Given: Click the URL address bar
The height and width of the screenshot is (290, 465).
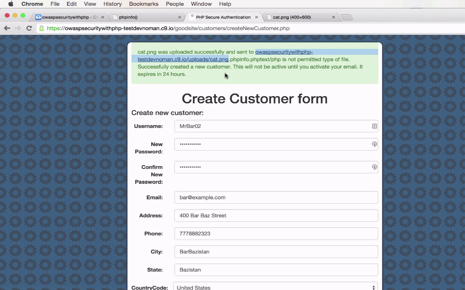Looking at the screenshot, I should tap(251, 28).
